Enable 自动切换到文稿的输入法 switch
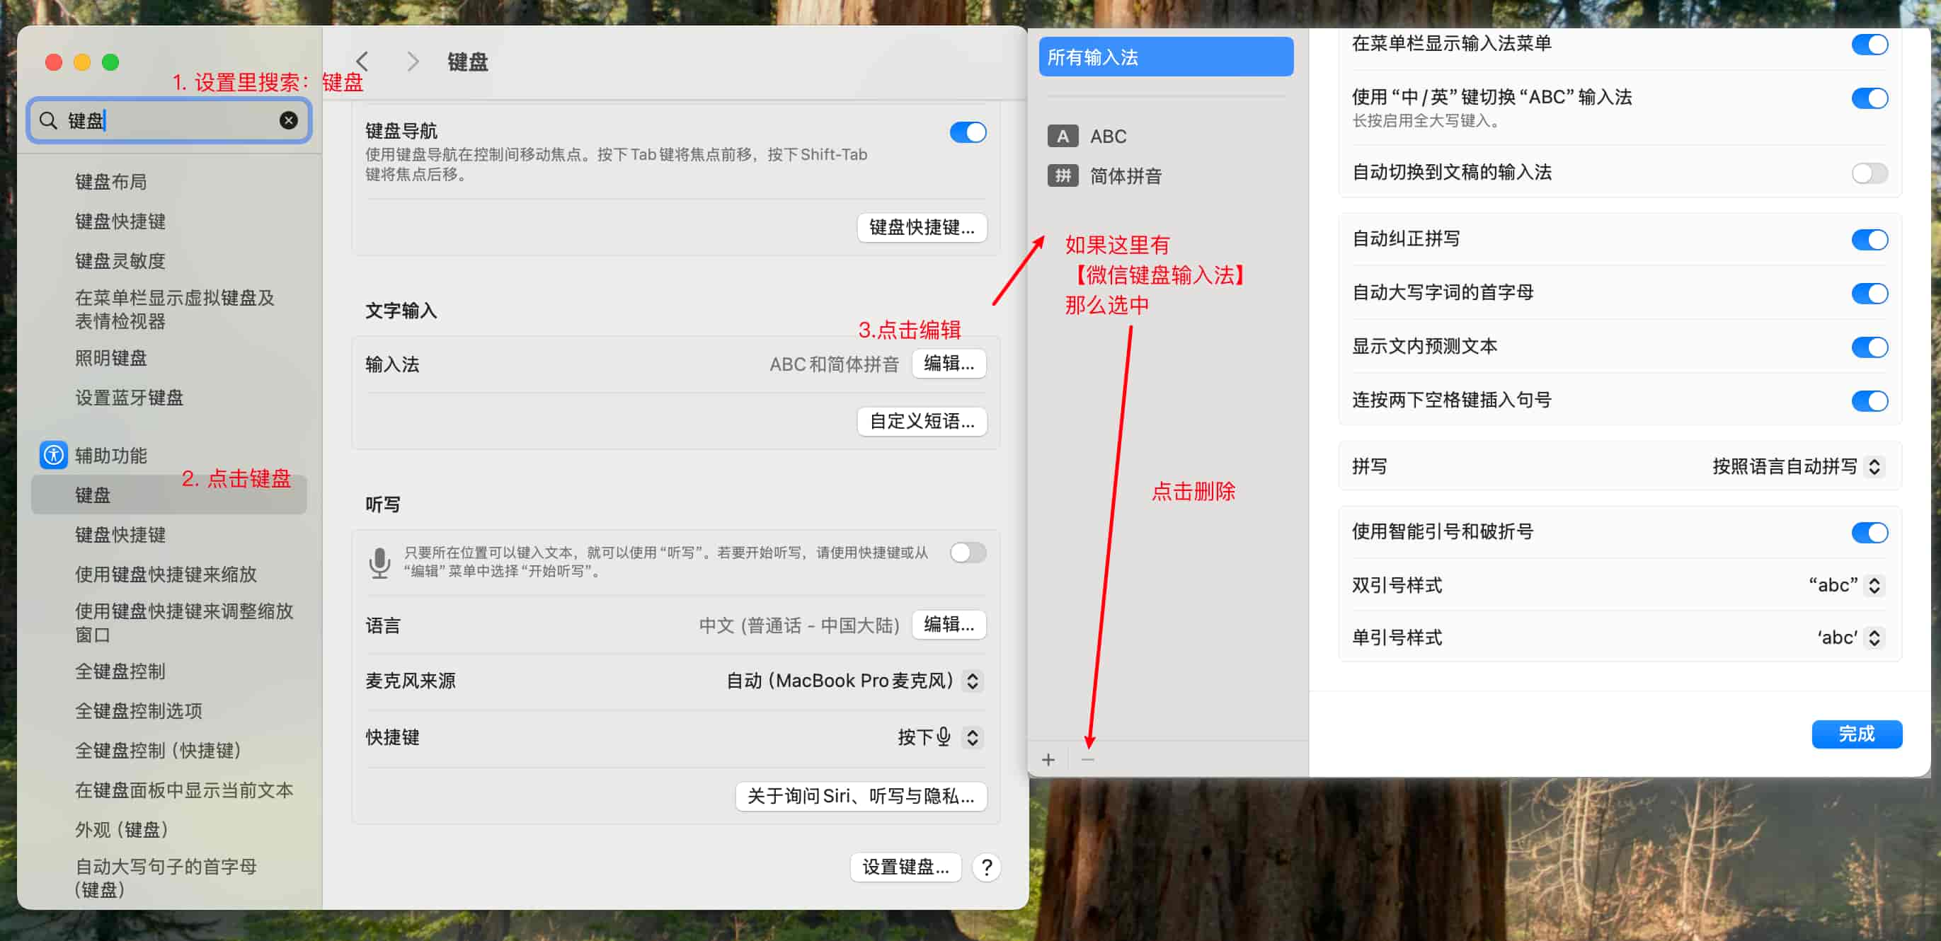The width and height of the screenshot is (1941, 941). pyautogui.click(x=1869, y=173)
